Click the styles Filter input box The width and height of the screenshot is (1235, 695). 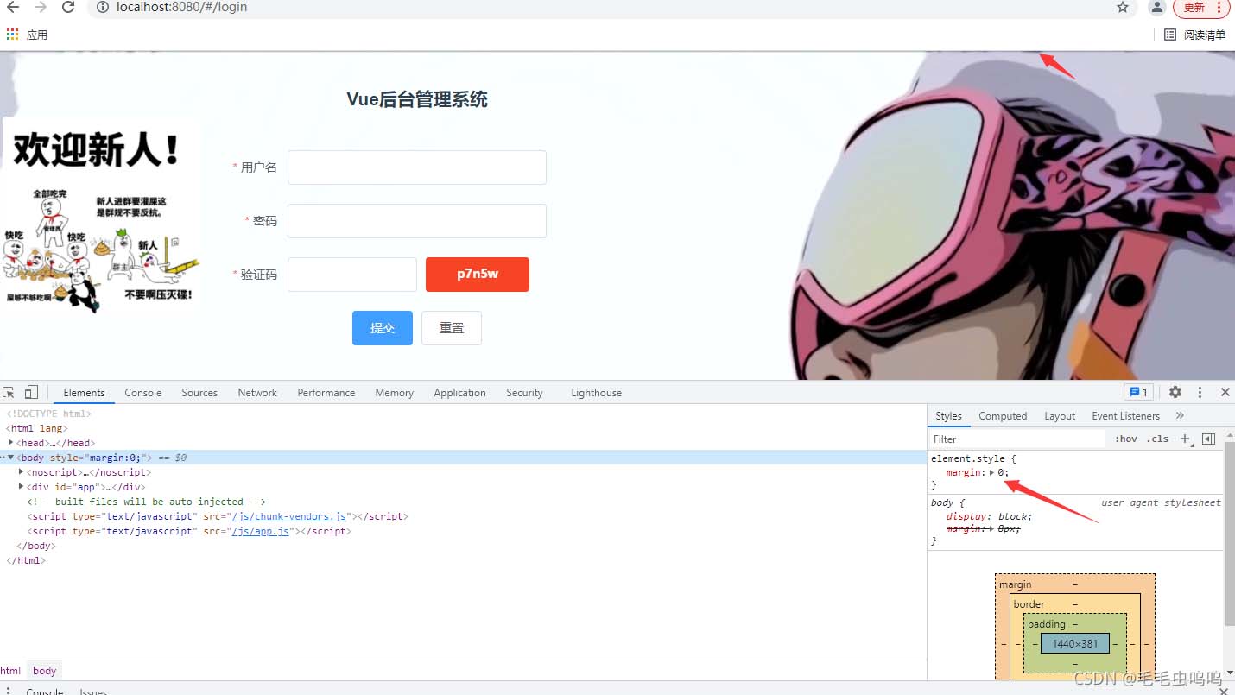(1017, 439)
